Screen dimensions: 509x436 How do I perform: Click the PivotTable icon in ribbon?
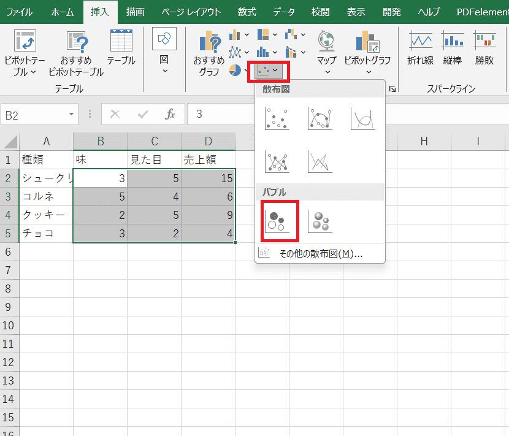point(24,42)
